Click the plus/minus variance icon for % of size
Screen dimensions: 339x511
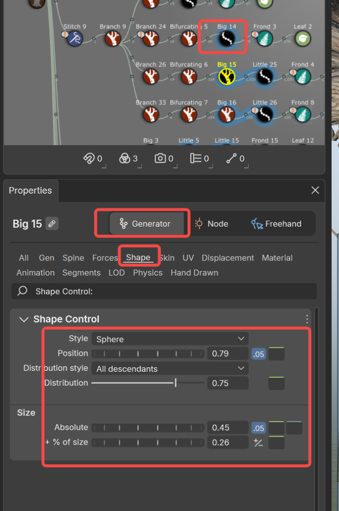[x=259, y=443]
